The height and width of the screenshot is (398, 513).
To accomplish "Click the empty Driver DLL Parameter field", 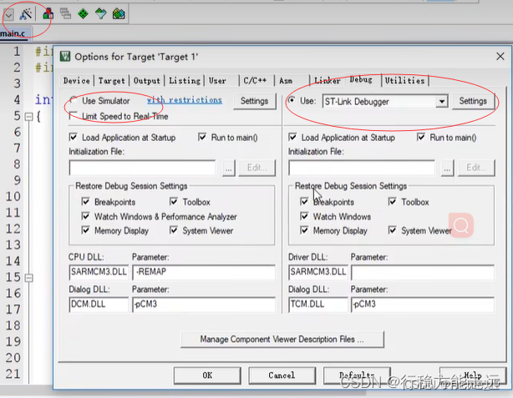I will click(x=423, y=272).
